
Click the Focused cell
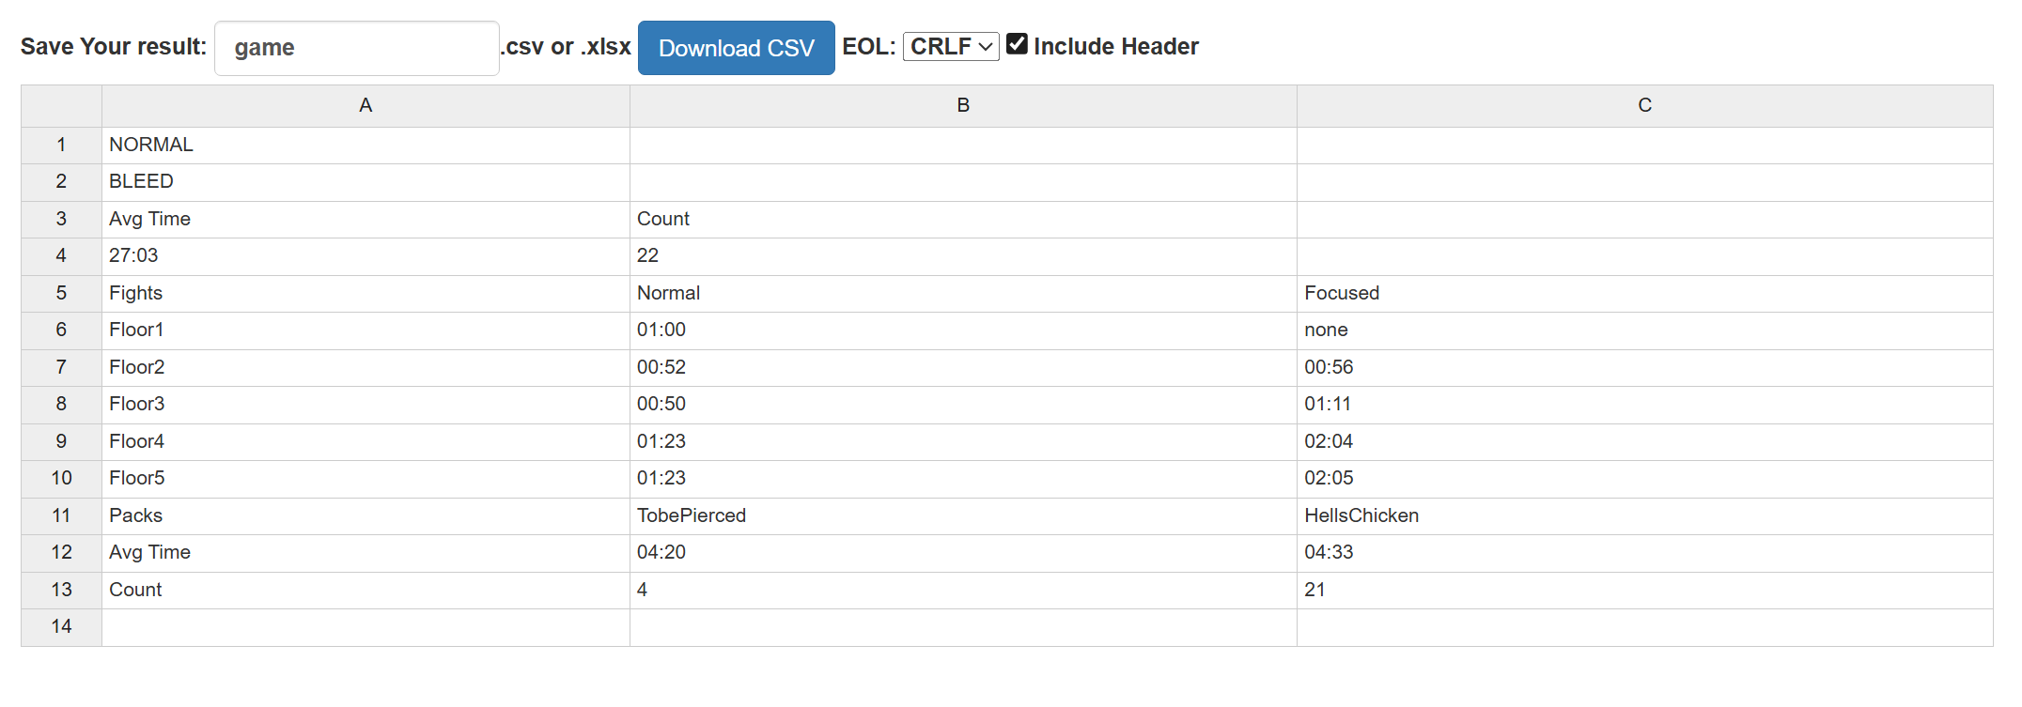pyautogui.click(x=1644, y=294)
